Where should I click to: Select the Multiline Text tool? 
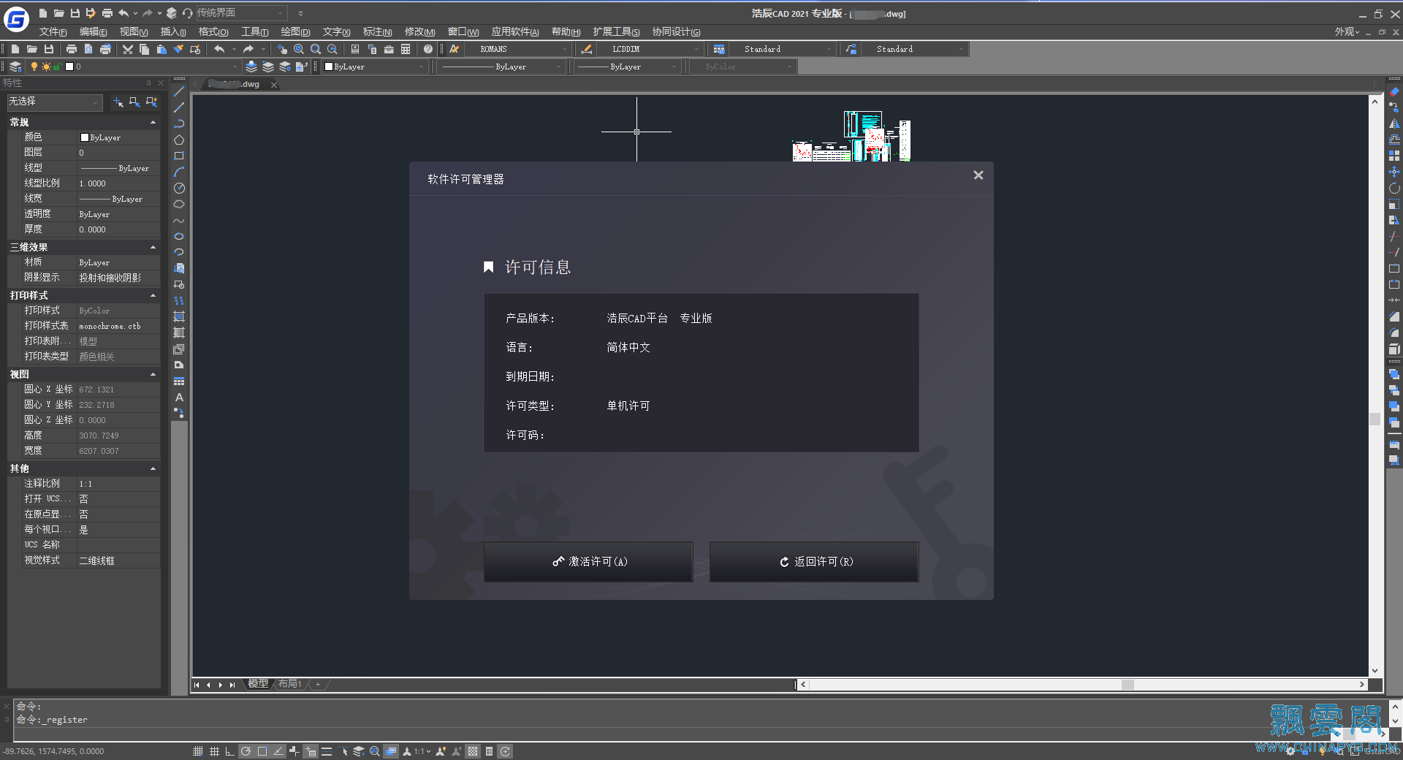point(179,397)
